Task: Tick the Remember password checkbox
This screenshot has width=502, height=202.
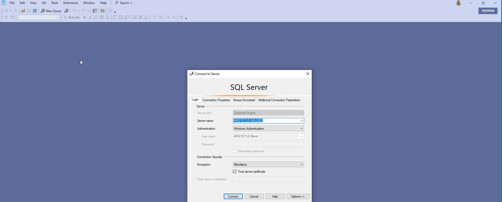Action: coord(235,151)
